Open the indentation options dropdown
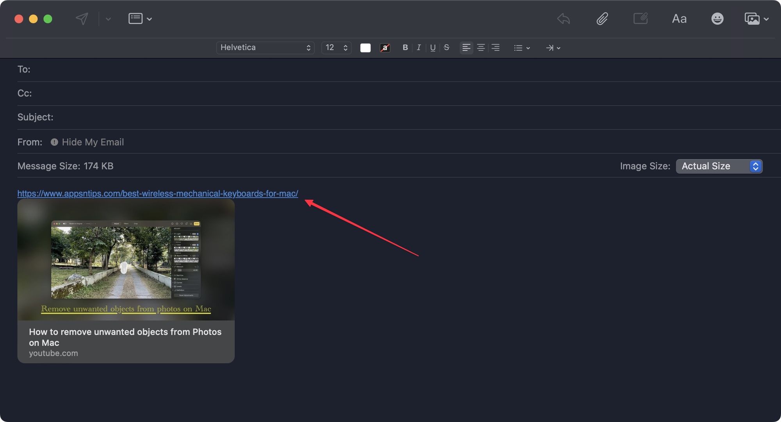Viewport: 781px width, 422px height. tap(553, 48)
